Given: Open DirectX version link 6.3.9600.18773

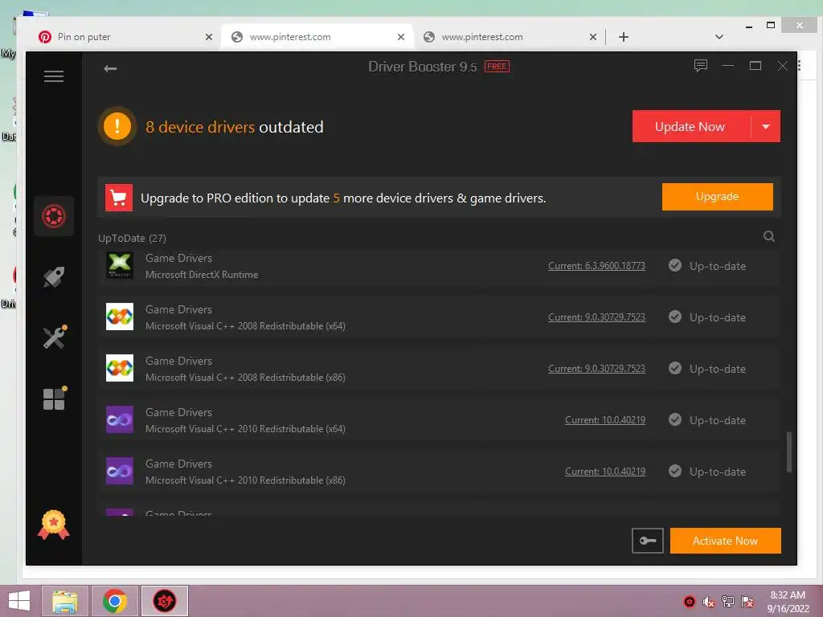Looking at the screenshot, I should click(597, 266).
